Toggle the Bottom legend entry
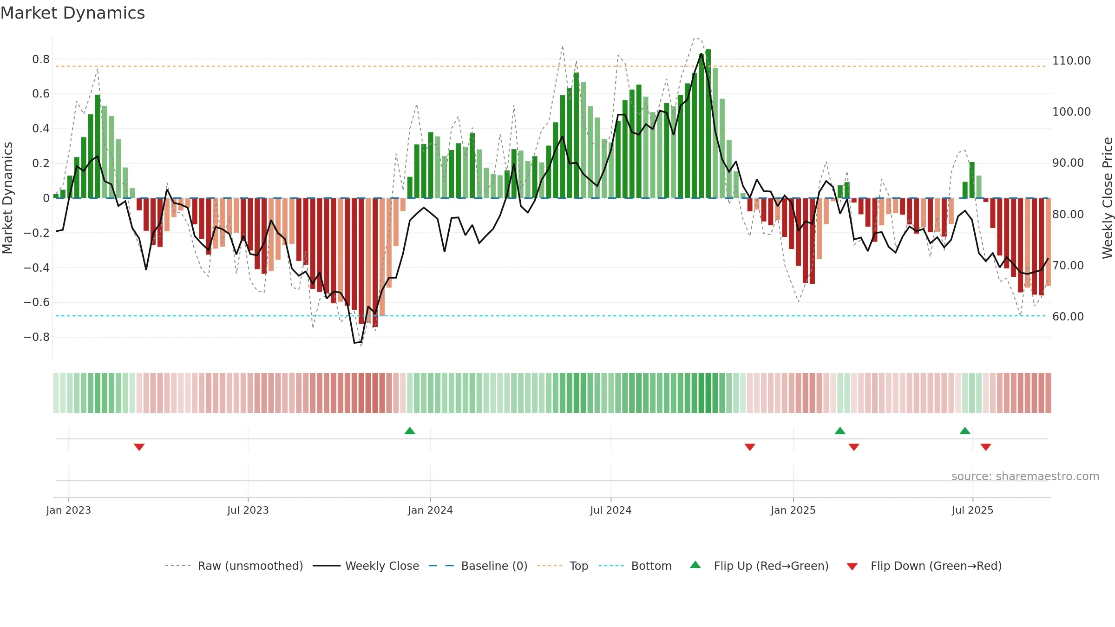This screenshot has height=627, width=1115. 635,566
